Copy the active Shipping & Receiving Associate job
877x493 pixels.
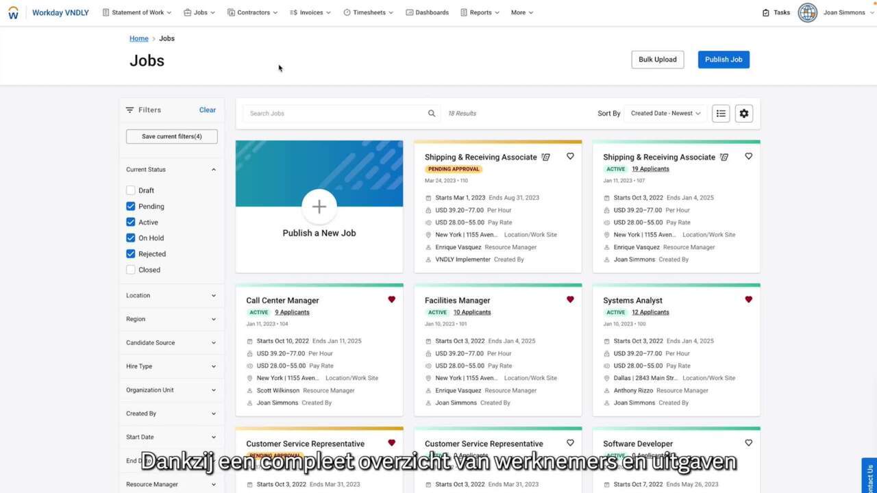coord(724,157)
